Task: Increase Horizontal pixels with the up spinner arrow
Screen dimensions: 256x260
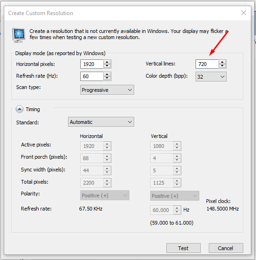Action: coord(107,62)
